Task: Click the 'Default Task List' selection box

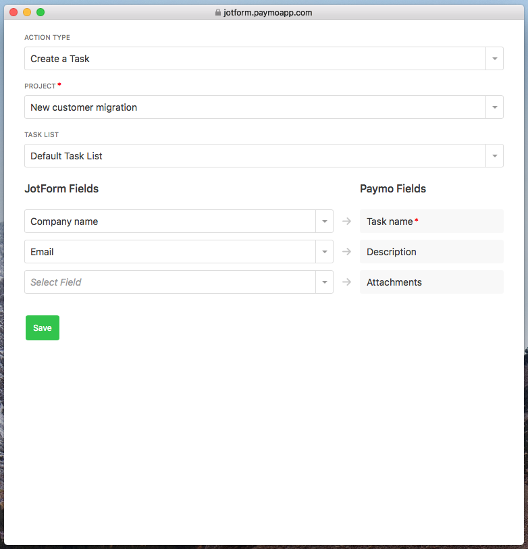Action: point(255,156)
